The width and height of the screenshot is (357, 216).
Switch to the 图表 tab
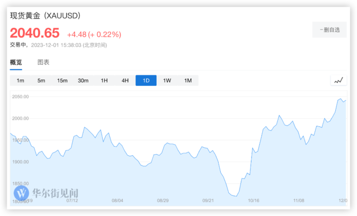pos(44,62)
